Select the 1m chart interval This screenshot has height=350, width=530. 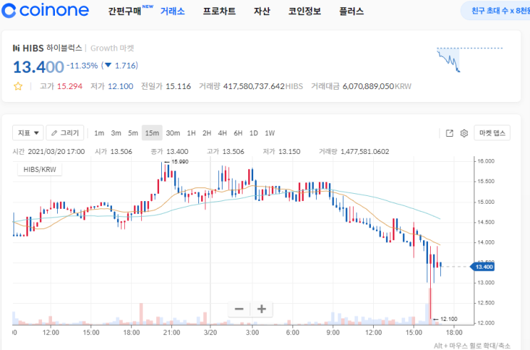pyautogui.click(x=99, y=133)
